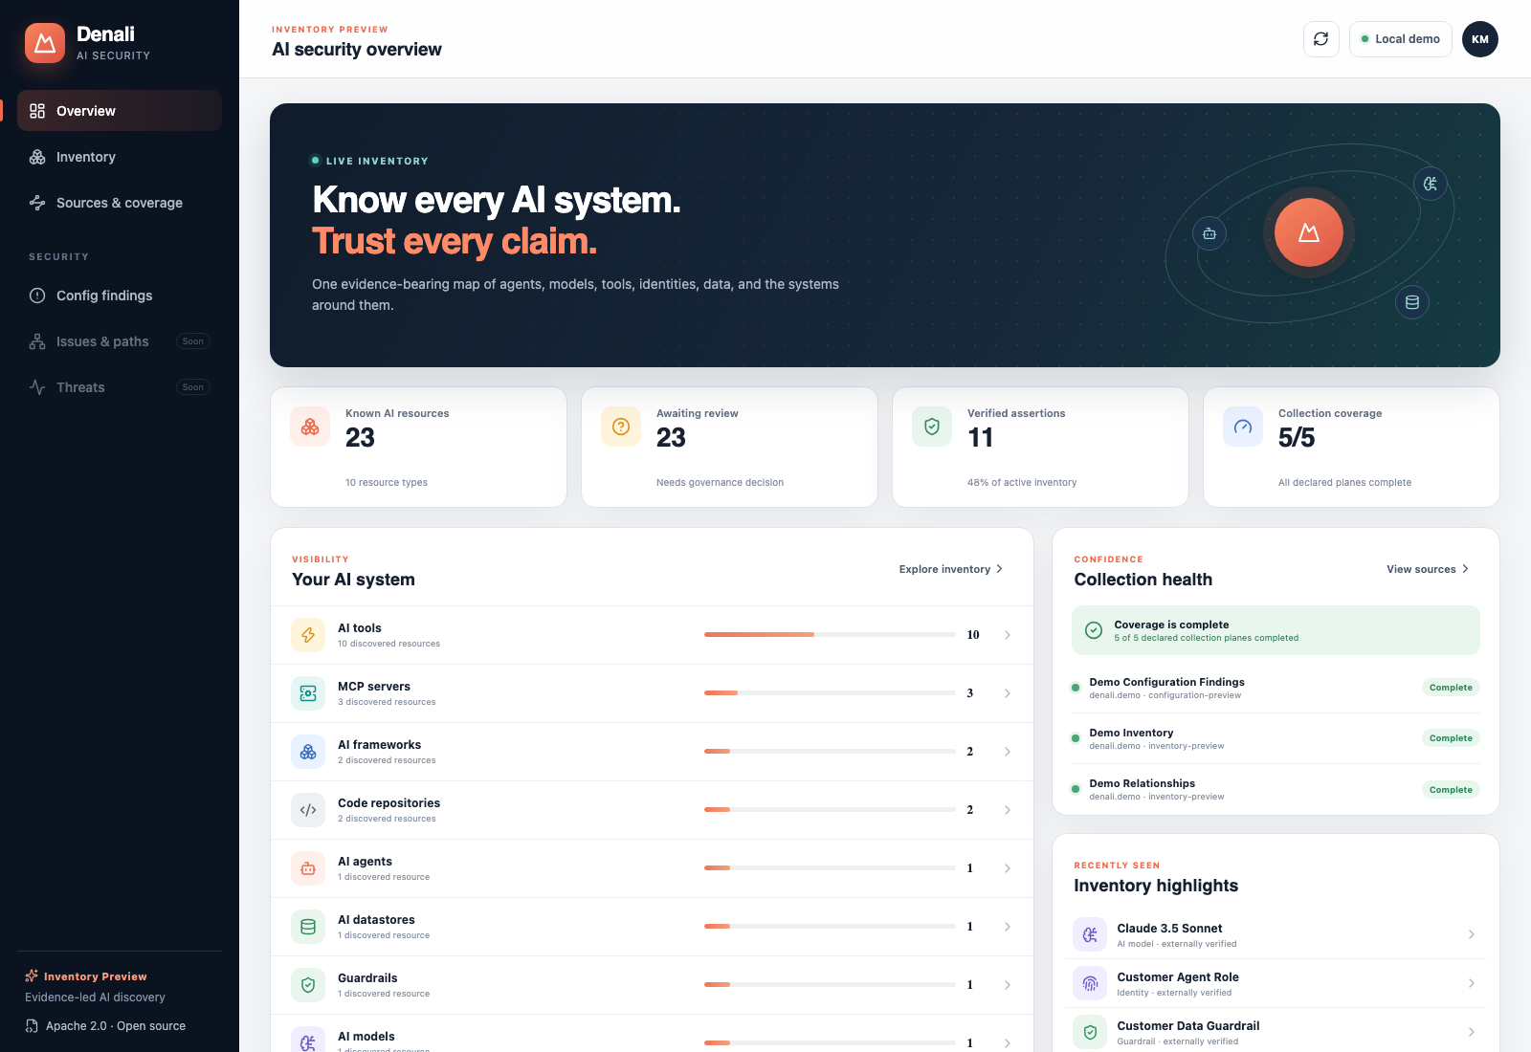Click the Explore inventory link
The width and height of the screenshot is (1531, 1052).
click(951, 569)
